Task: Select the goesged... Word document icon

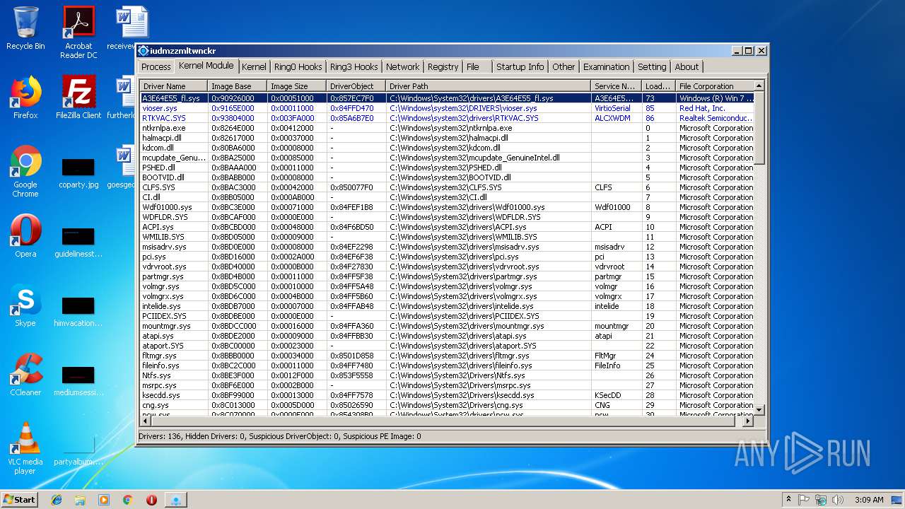Action: [x=124, y=167]
